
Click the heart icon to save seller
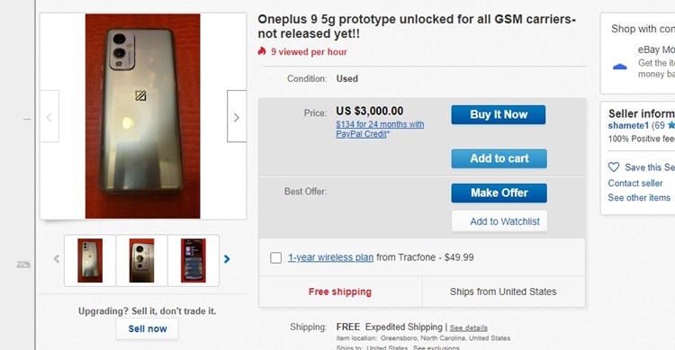[x=614, y=167]
